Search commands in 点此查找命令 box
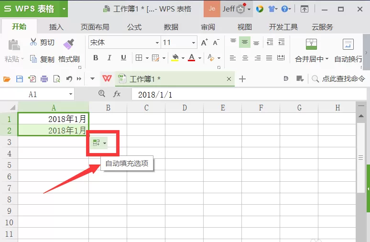This screenshot has width=370, height=242. 338,78
